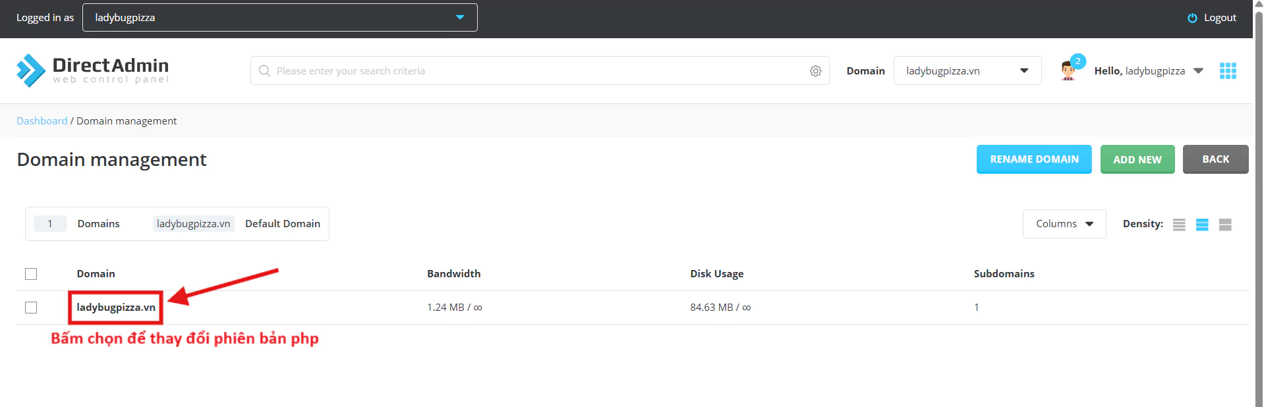Click the subdomains count 1 cell
Image resolution: width=1264 pixels, height=407 pixels.
click(x=977, y=308)
